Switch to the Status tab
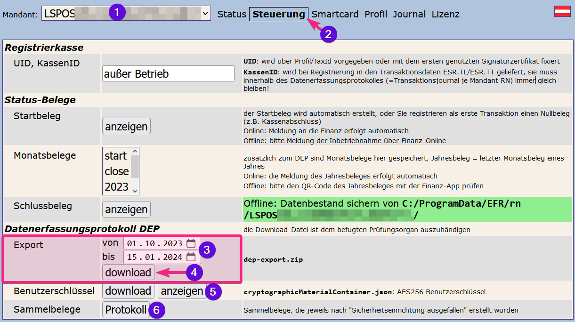This screenshot has width=575, height=322. 232,14
